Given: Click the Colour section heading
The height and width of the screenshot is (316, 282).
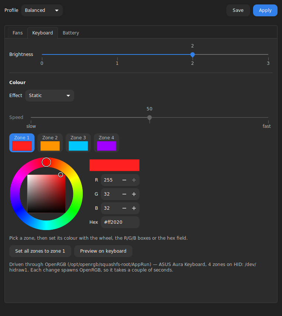Looking at the screenshot, I should [x=17, y=82].
